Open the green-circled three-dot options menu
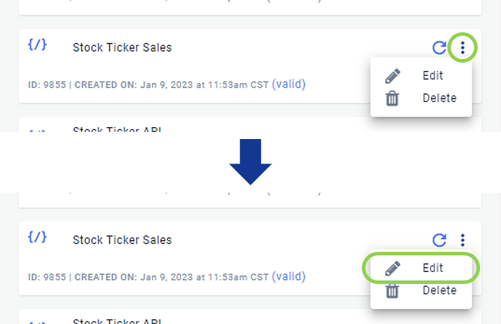 462,48
